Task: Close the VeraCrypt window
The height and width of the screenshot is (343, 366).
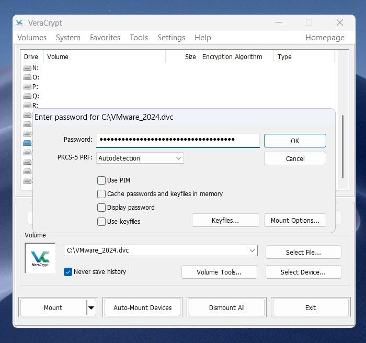Action: click(x=340, y=22)
